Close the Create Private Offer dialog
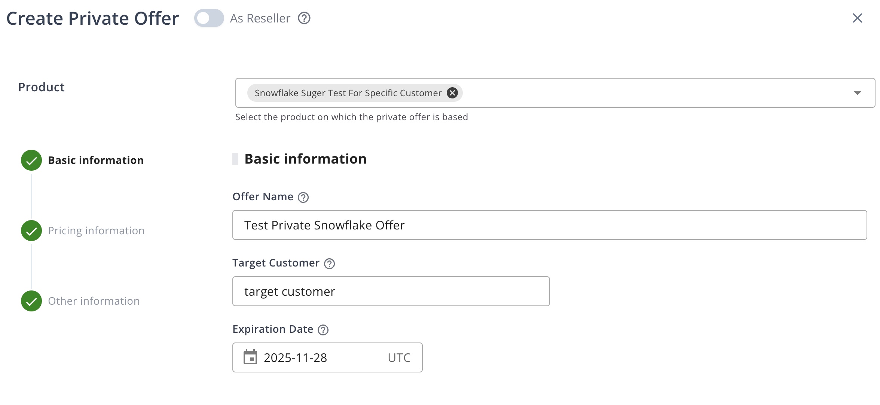The width and height of the screenshot is (880, 405). click(x=857, y=18)
